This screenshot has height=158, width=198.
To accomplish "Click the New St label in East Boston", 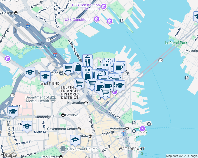I will [x=178, y=32].
